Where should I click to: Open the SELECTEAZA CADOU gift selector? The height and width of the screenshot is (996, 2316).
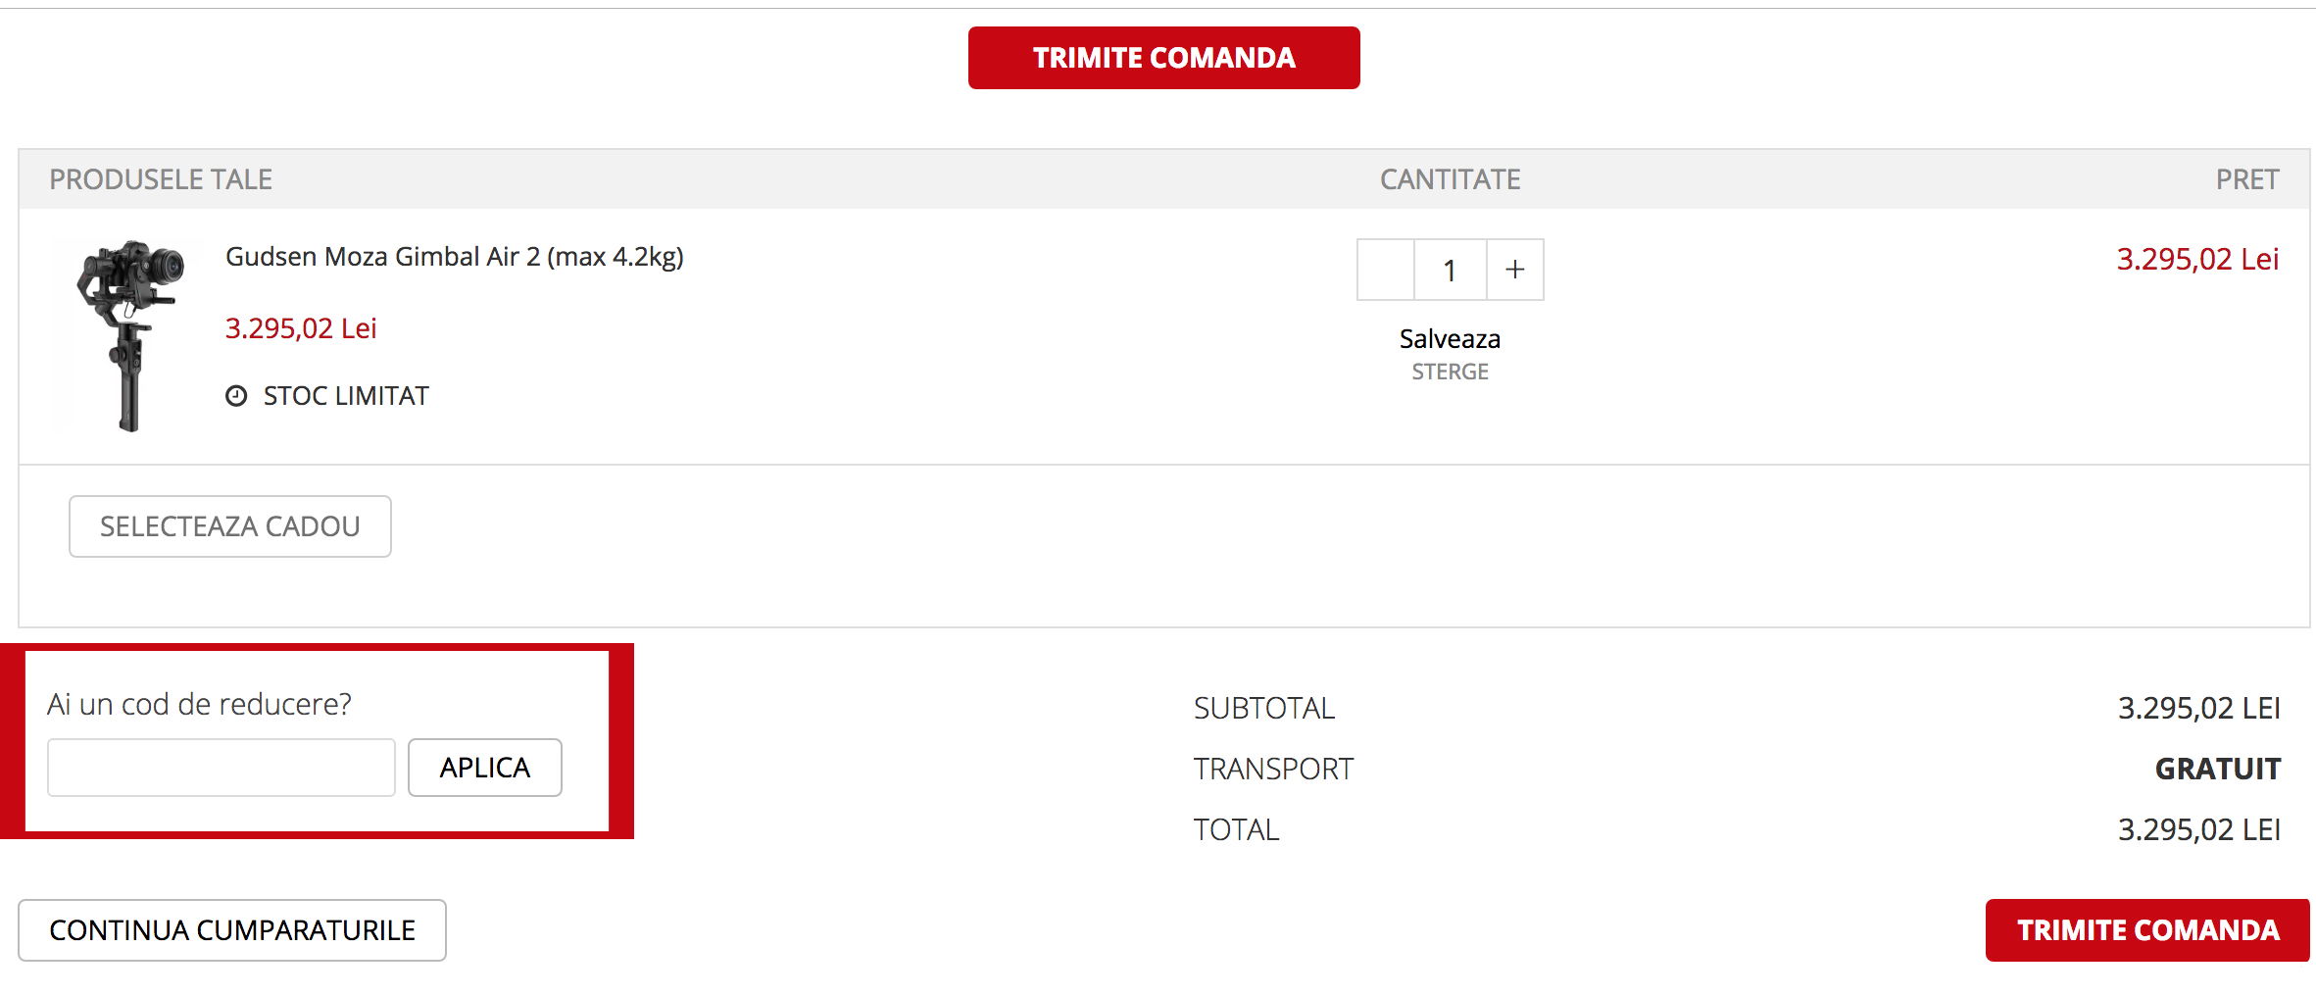pyautogui.click(x=229, y=526)
